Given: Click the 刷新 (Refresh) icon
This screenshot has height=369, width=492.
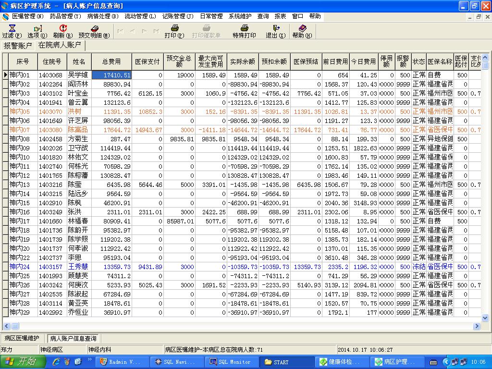Looking at the screenshot, I should tap(62, 29).
